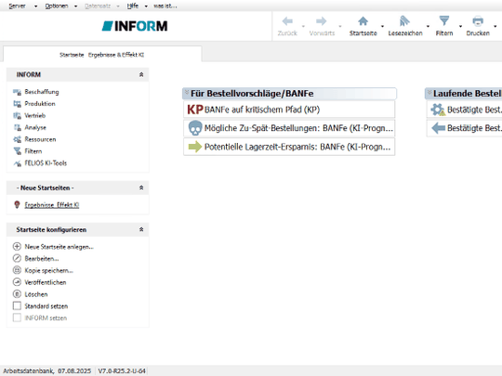Click the Drucken printer icon

[478, 21]
